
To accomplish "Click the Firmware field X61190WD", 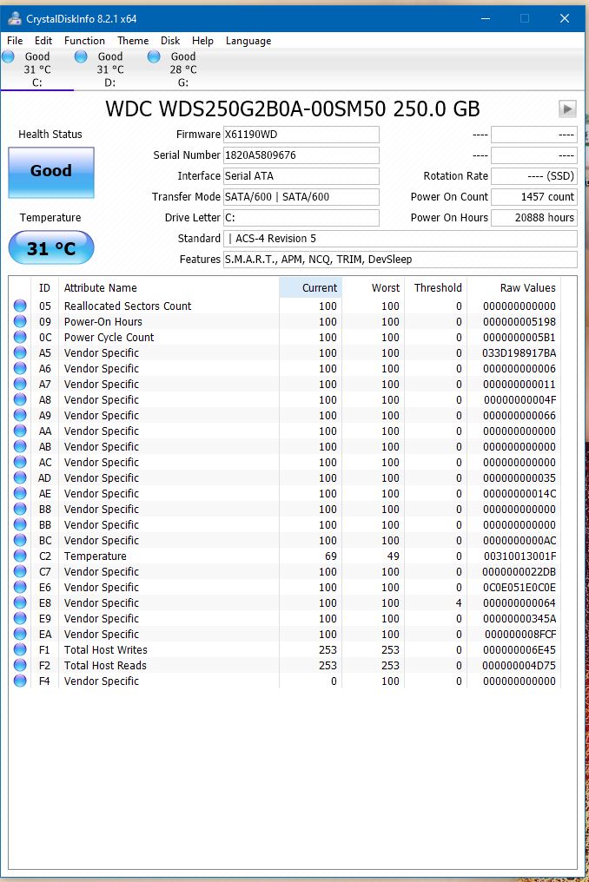I will tap(301, 135).
